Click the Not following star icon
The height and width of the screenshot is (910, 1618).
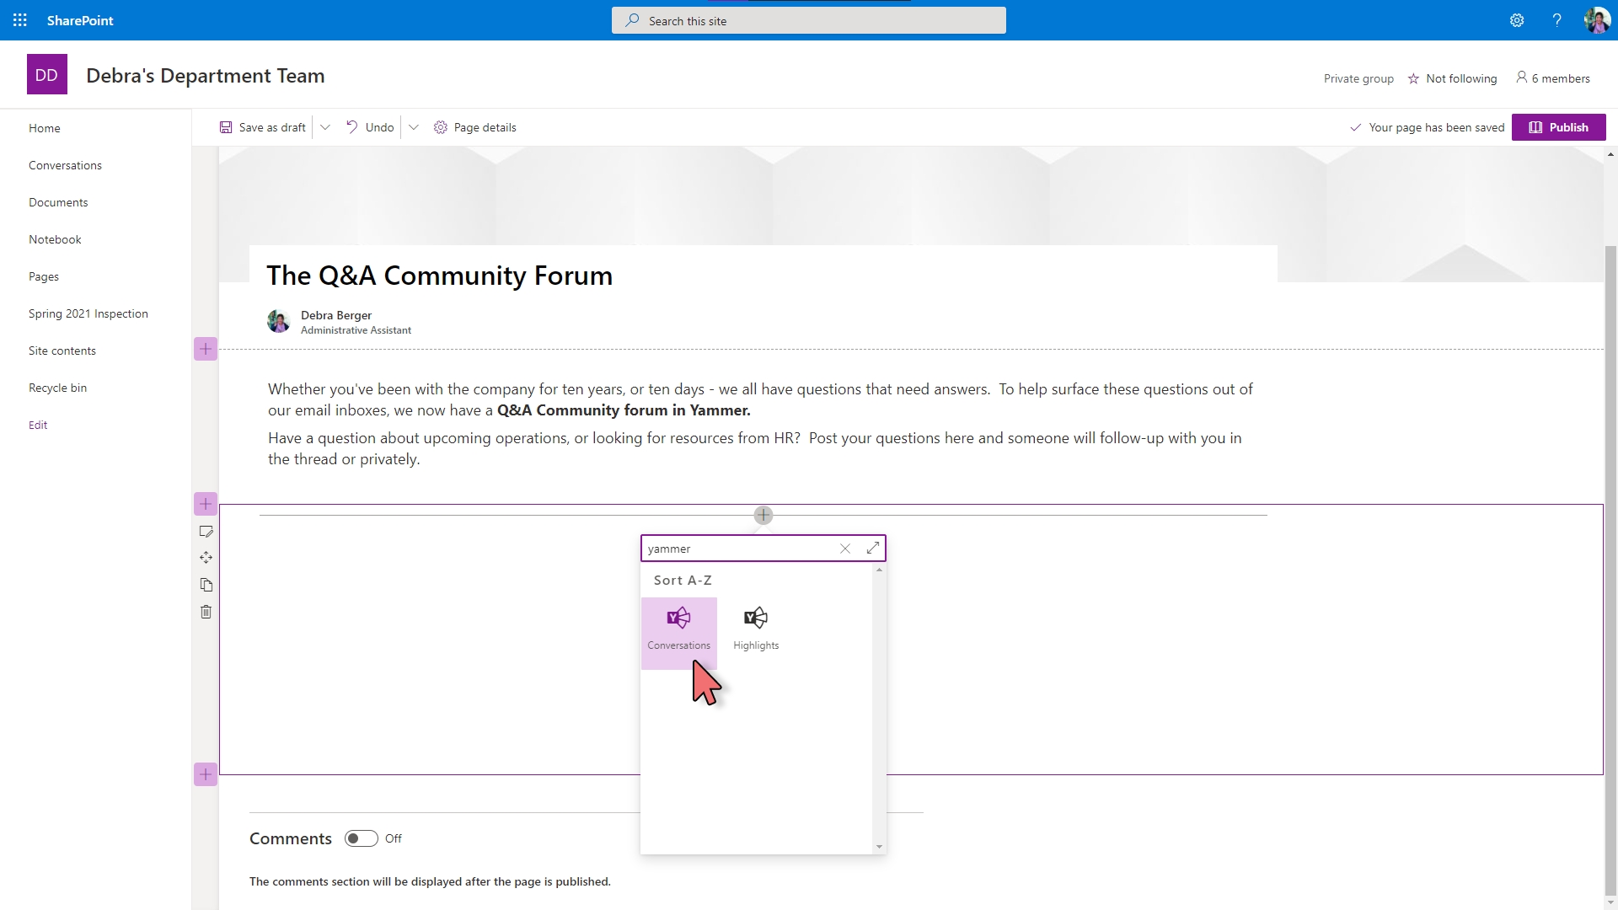(x=1413, y=78)
